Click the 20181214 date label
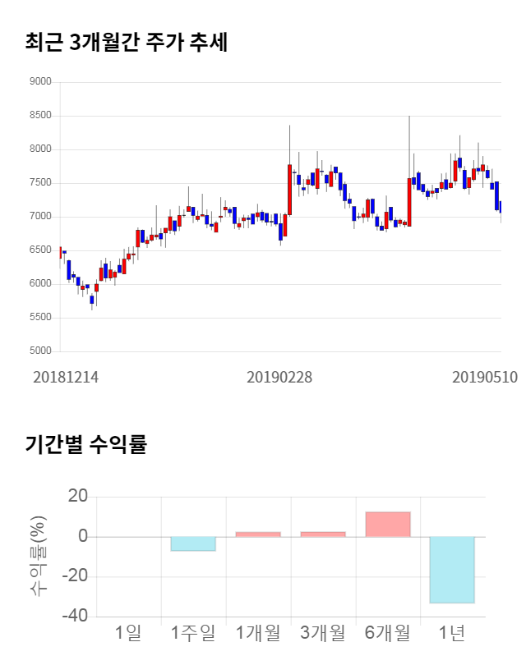Screen dimensions: 526x665 [x=66, y=377]
